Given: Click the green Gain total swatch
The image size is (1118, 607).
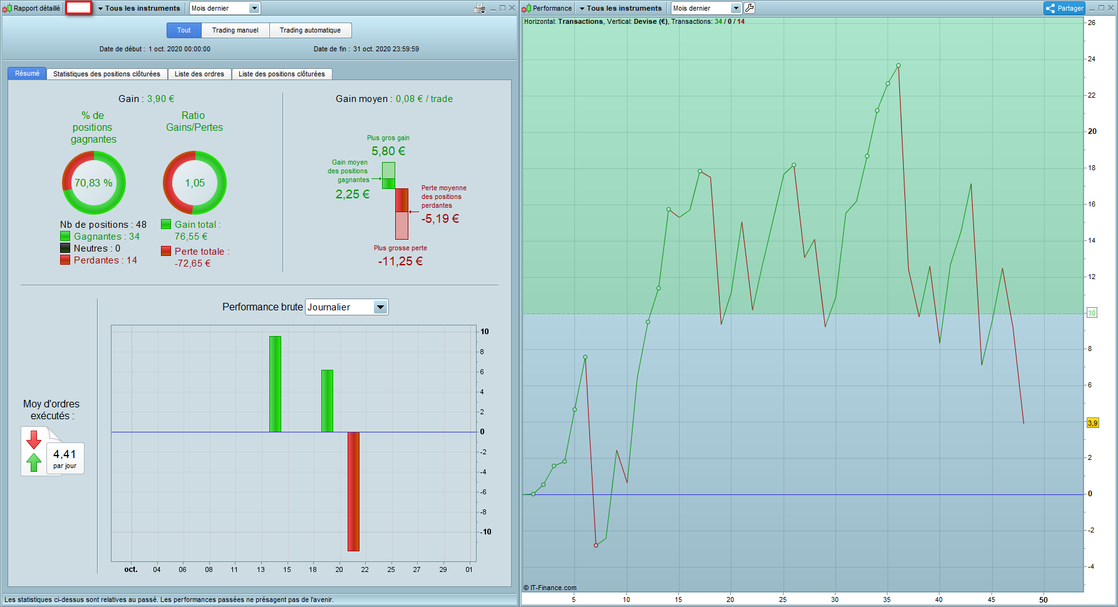Looking at the screenshot, I should coord(166,224).
